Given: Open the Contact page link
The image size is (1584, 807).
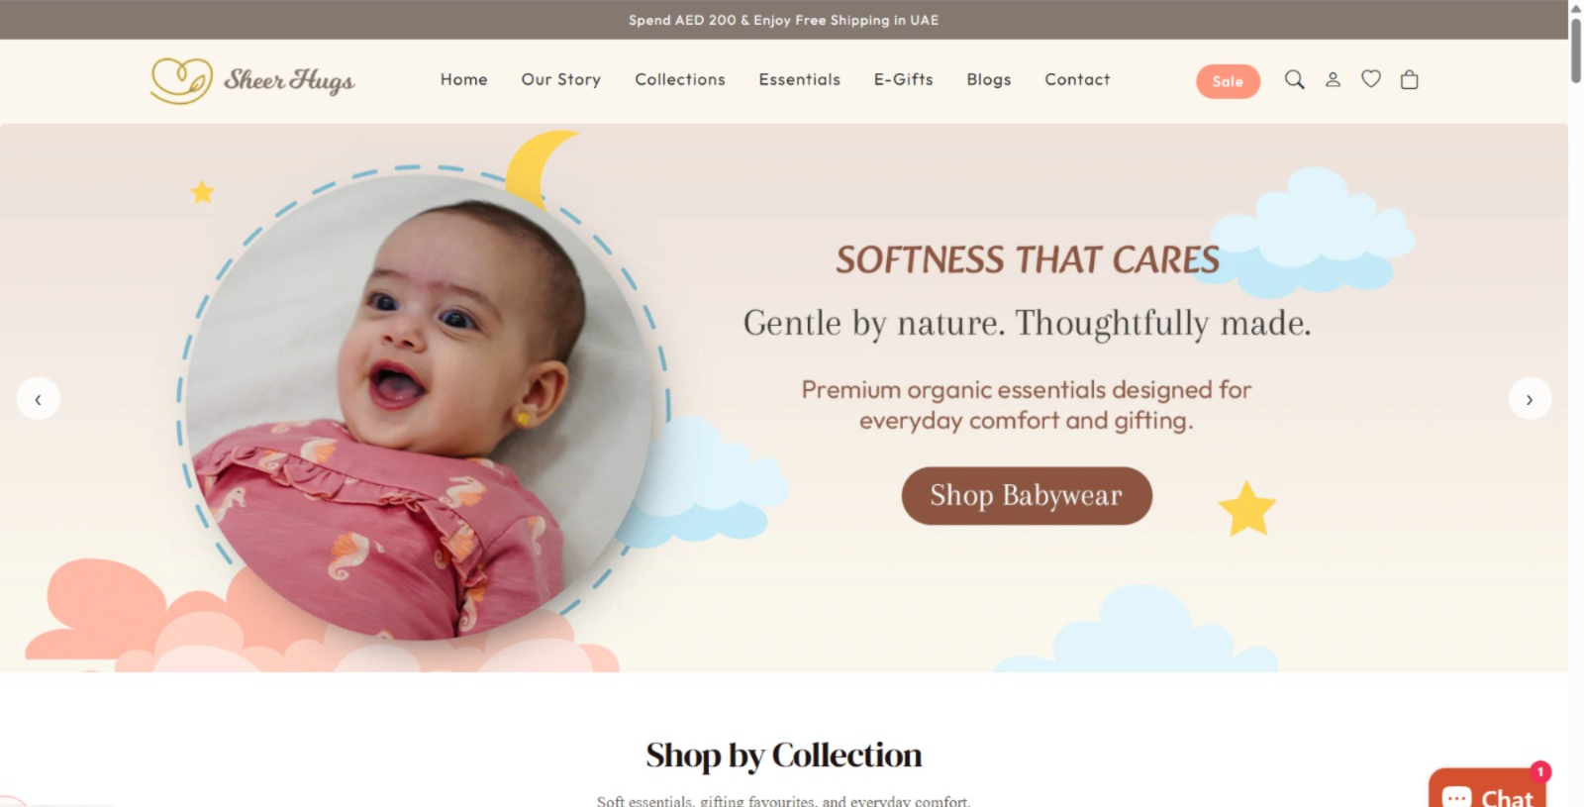Looking at the screenshot, I should pos(1077,79).
